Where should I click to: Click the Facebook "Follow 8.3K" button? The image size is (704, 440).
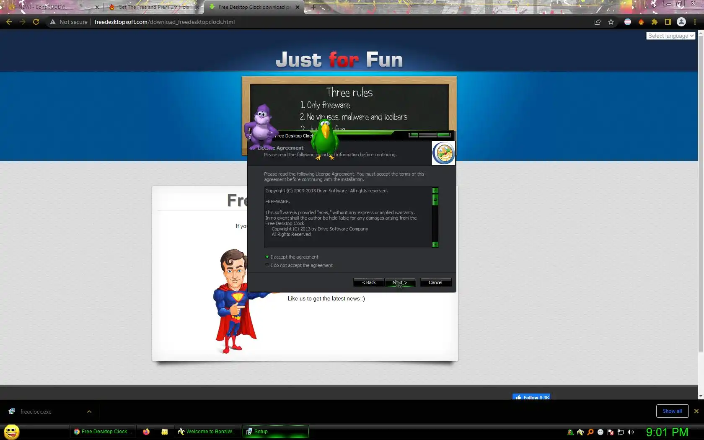531,397
